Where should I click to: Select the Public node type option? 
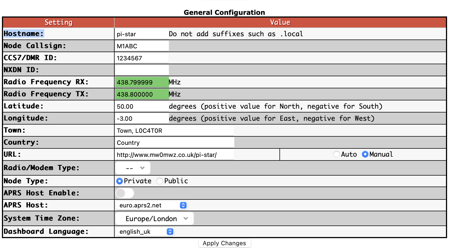pos(159,181)
